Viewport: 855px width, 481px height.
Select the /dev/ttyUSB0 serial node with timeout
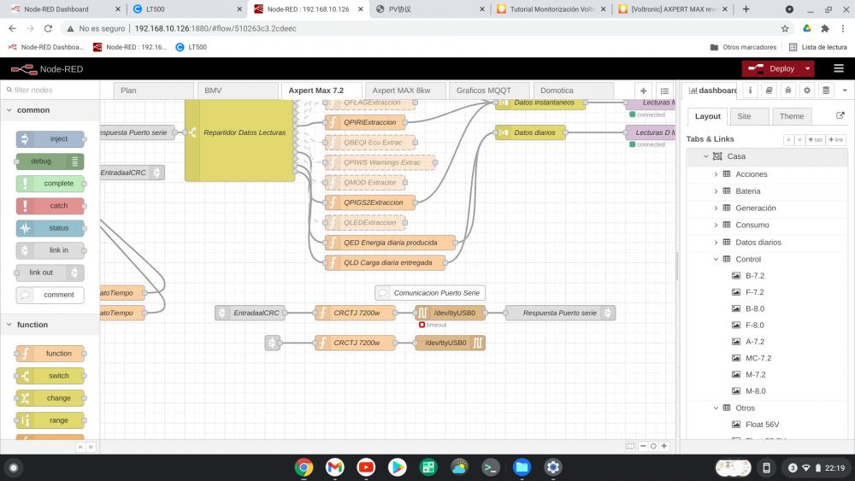[450, 313]
